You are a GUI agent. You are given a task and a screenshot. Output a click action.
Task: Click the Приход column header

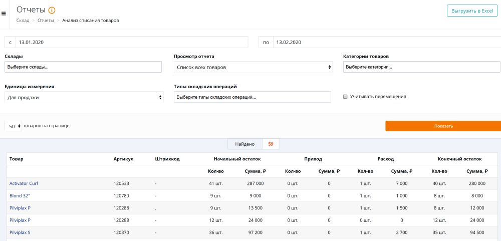[313, 159]
